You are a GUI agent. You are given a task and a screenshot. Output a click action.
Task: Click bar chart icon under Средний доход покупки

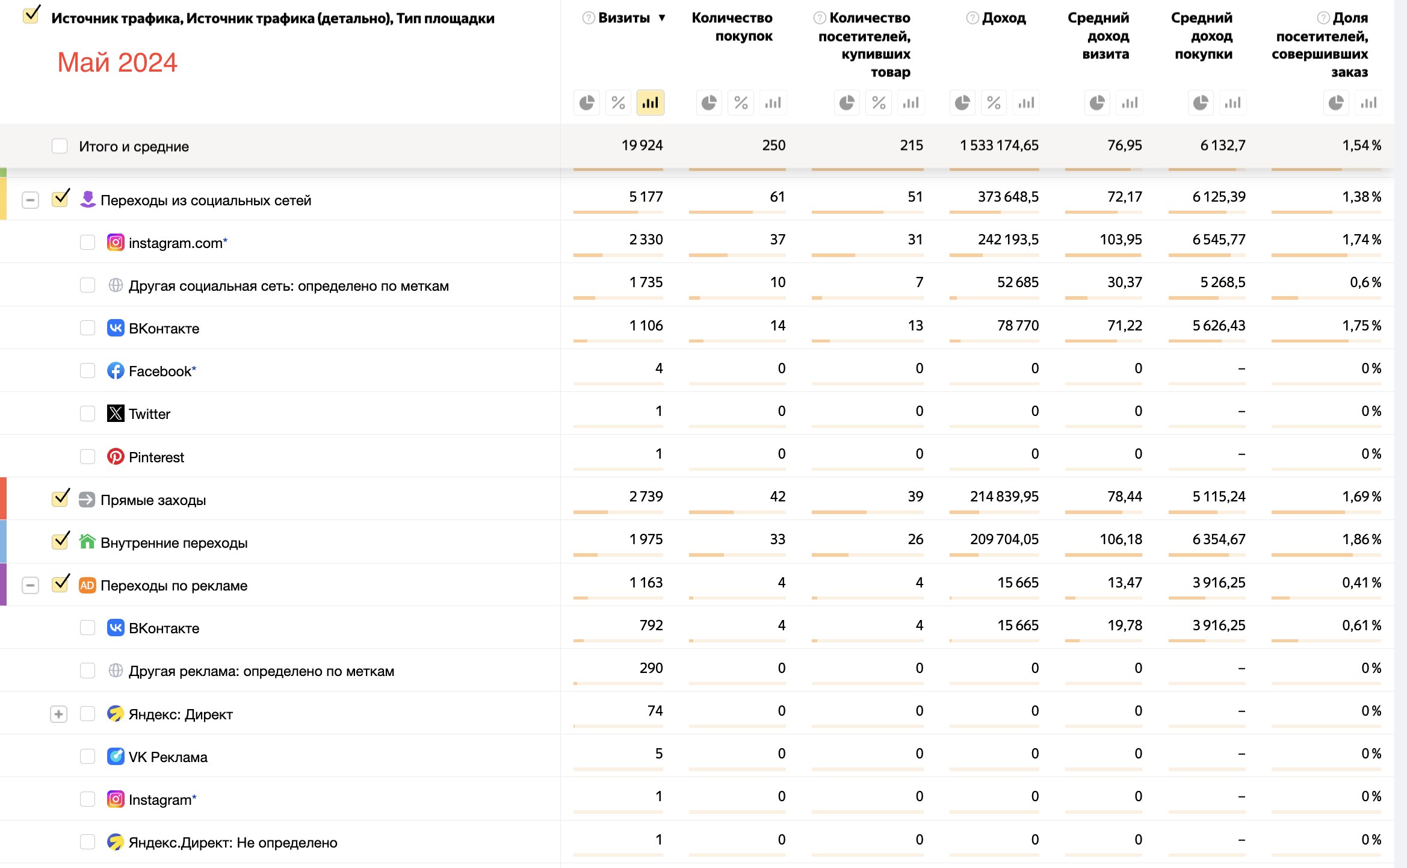point(1232,103)
